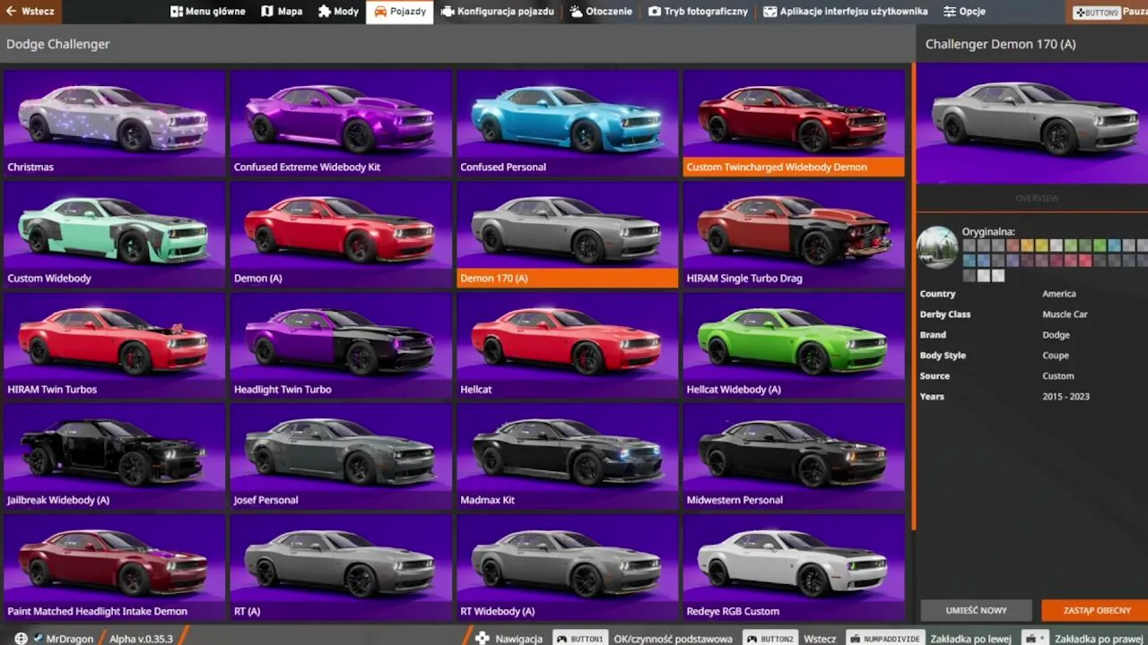
Task: Select Jailbreak Widebody (A) car
Action: [114, 456]
